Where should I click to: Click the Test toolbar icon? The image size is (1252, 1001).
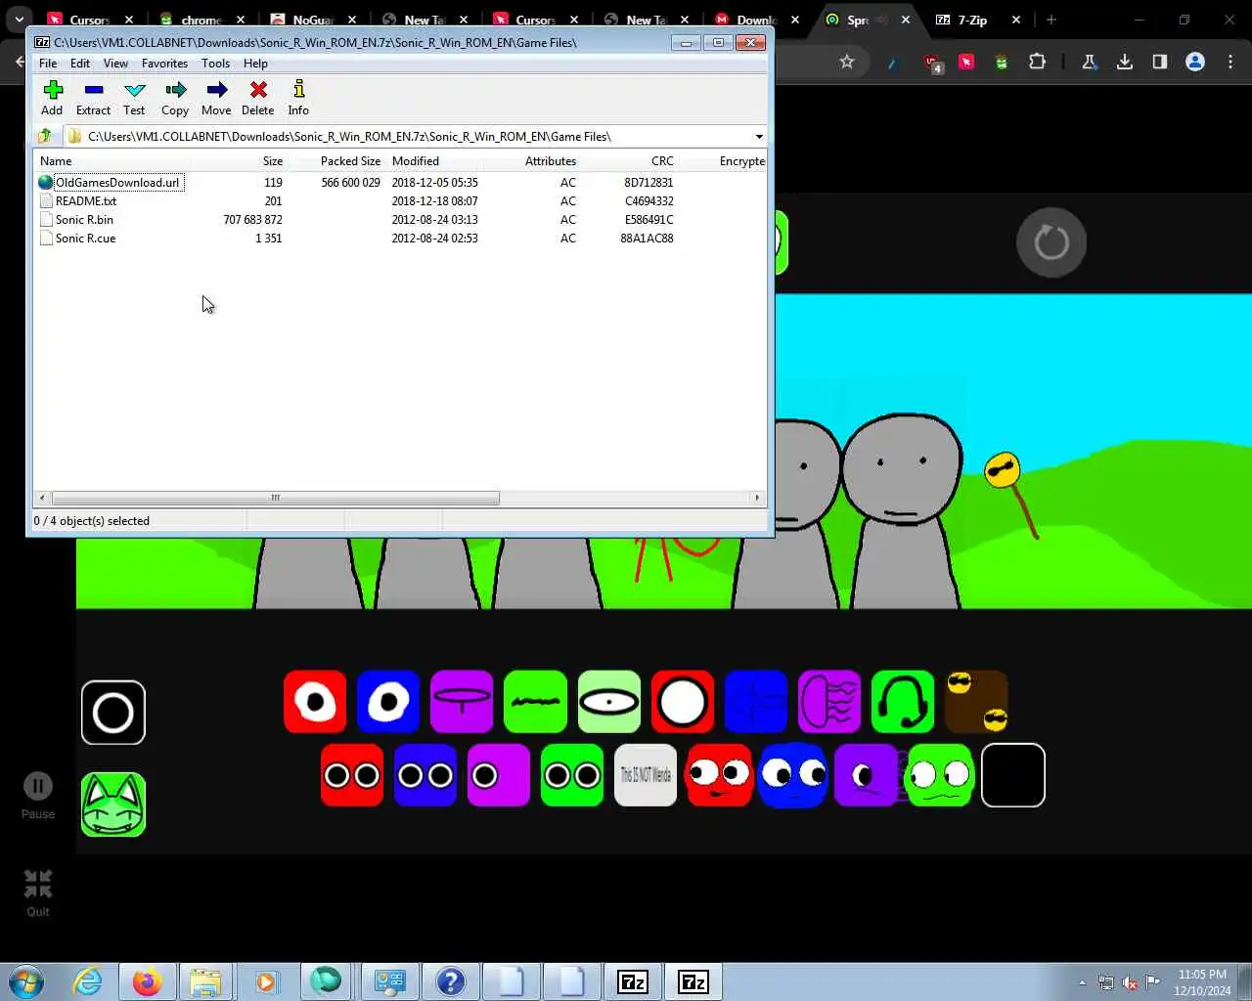[x=134, y=98]
